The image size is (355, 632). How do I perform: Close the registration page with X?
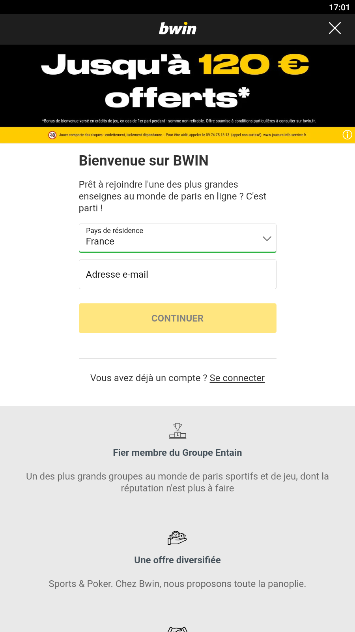pos(334,28)
